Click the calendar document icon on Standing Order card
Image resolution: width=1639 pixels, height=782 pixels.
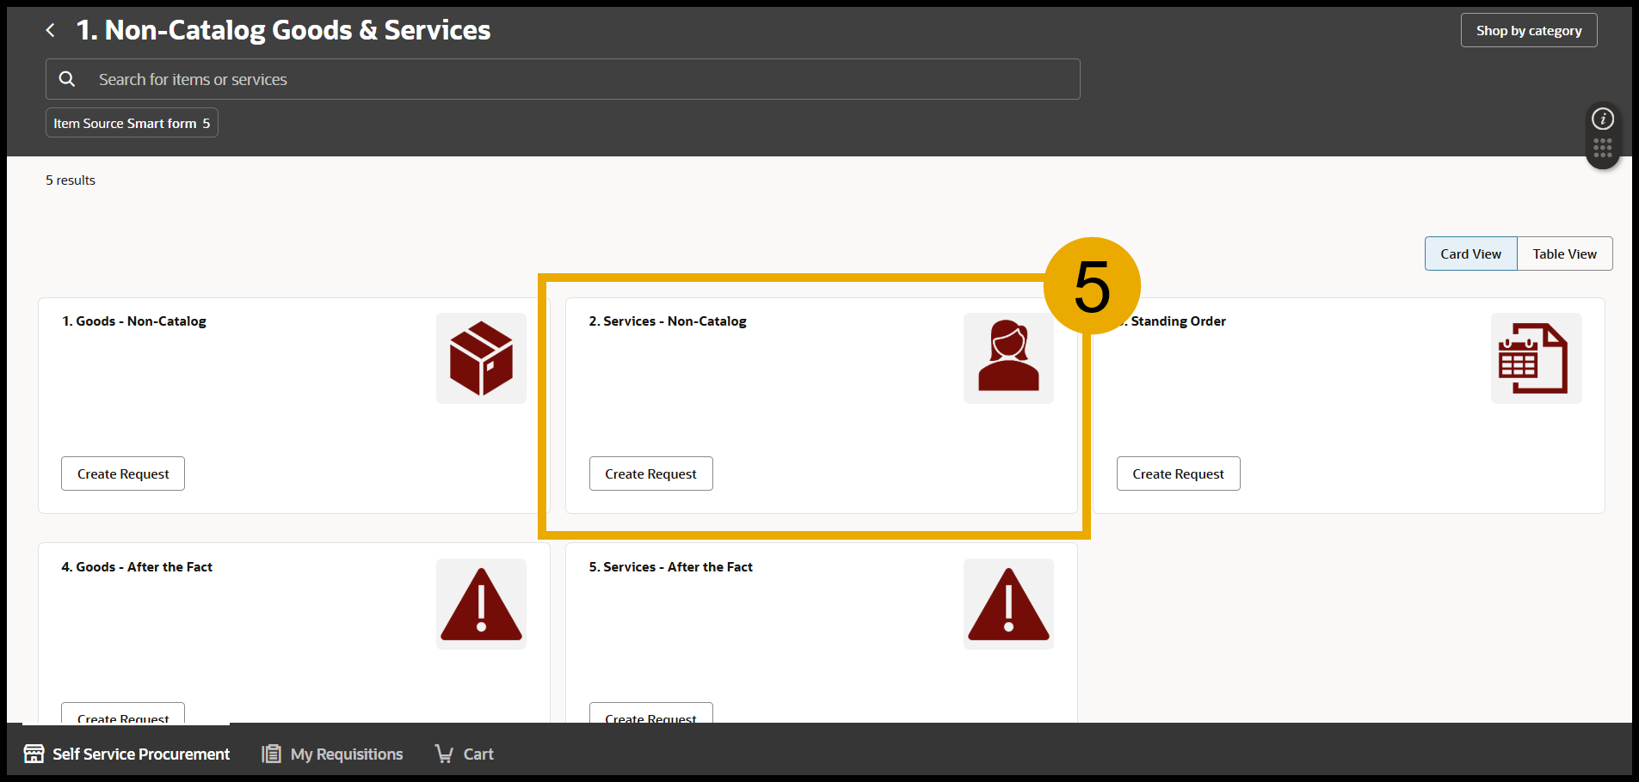pos(1535,358)
